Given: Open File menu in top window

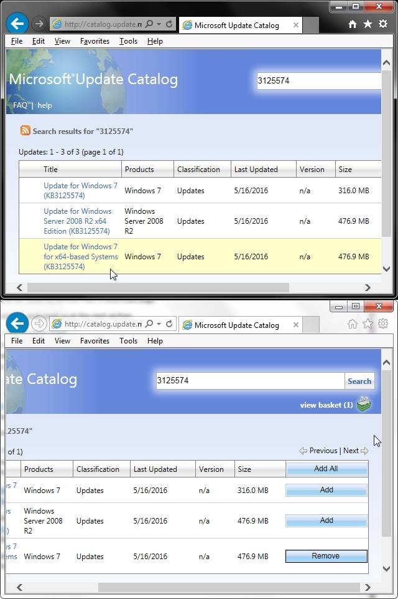Looking at the screenshot, I should [x=17, y=41].
